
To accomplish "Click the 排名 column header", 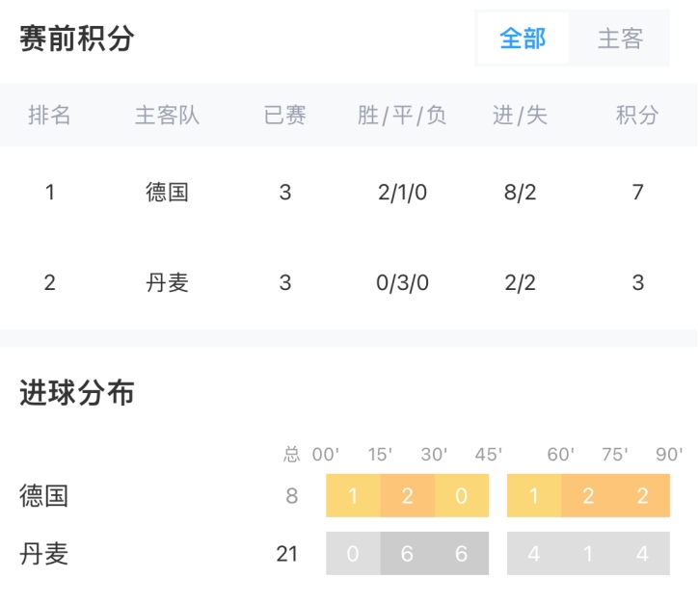I will coord(49,116).
